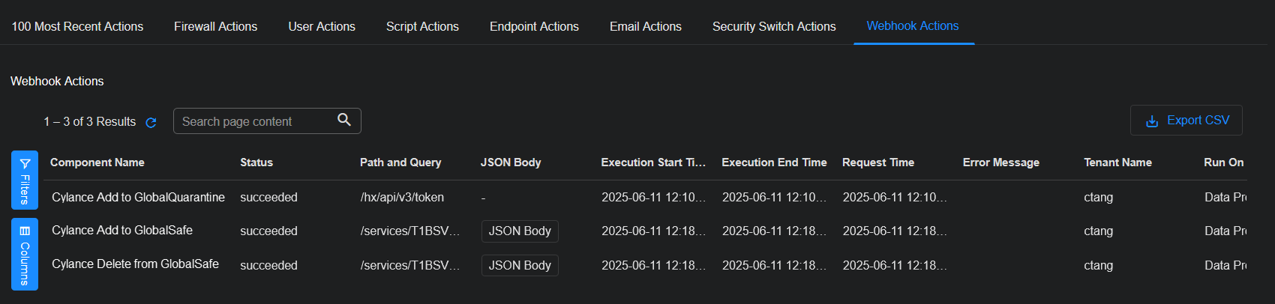Open the Columns side panel

[25, 254]
